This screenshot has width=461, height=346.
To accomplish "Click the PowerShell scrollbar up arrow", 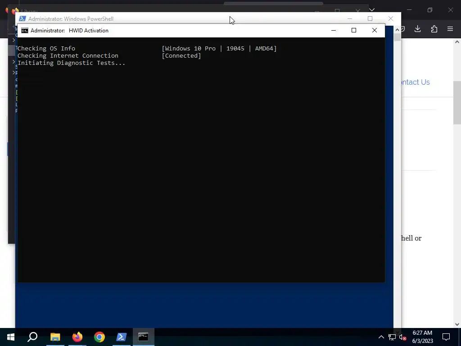I will click(x=397, y=30).
